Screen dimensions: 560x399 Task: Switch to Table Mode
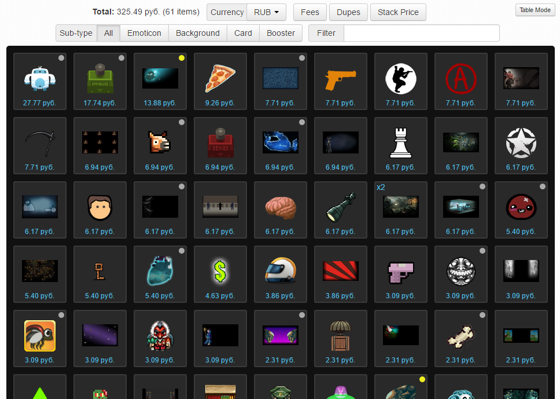pos(535,10)
